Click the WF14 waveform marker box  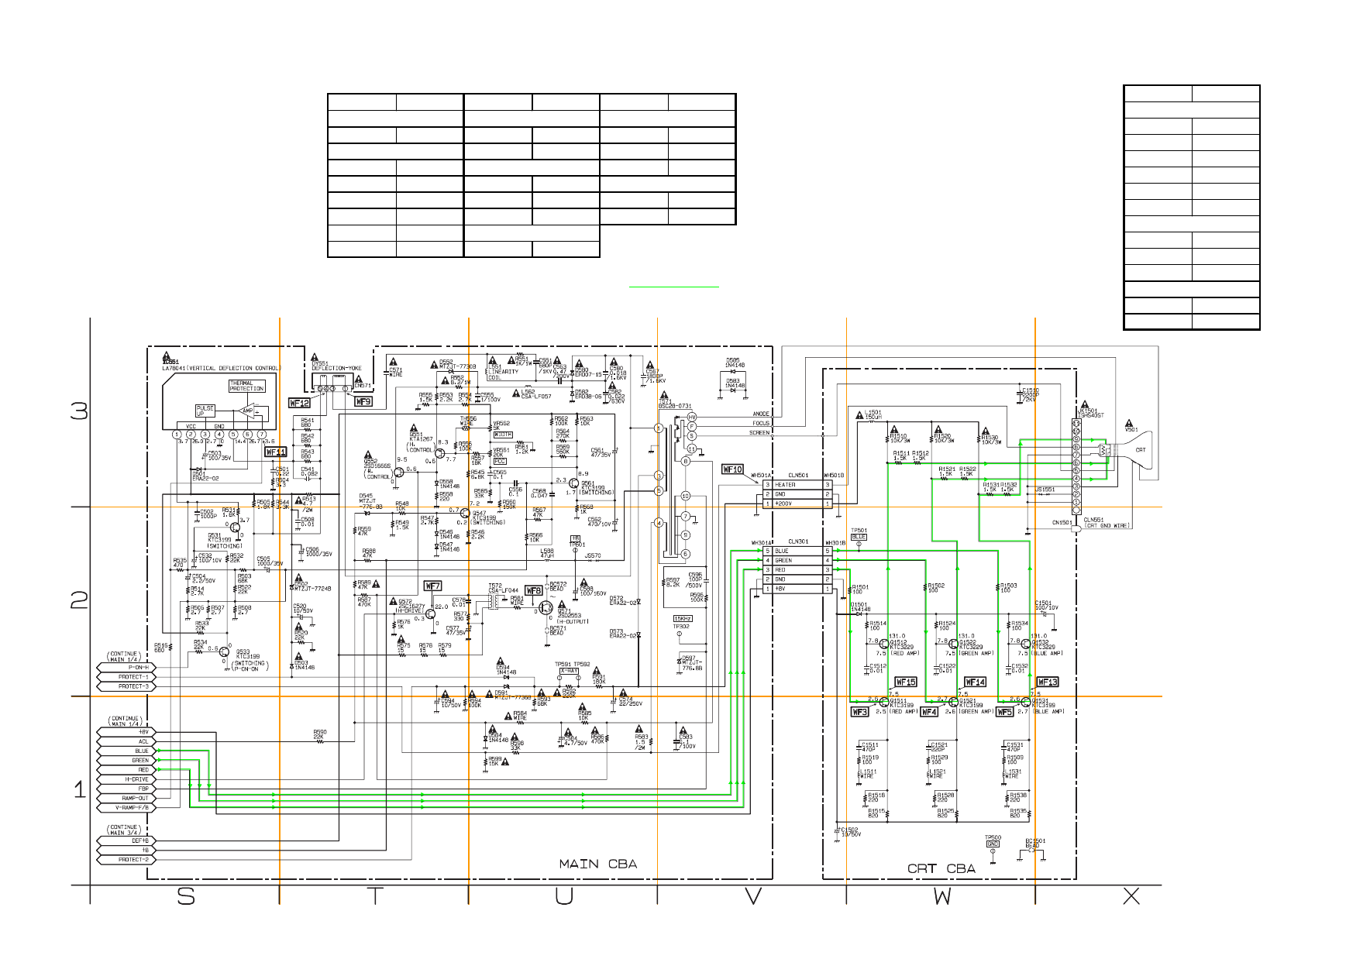(x=975, y=682)
